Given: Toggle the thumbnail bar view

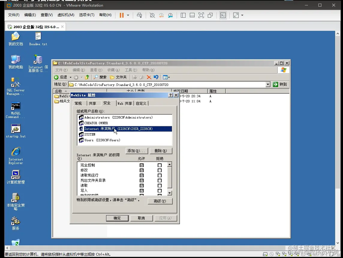Looking at the screenshot, I should [192, 15].
